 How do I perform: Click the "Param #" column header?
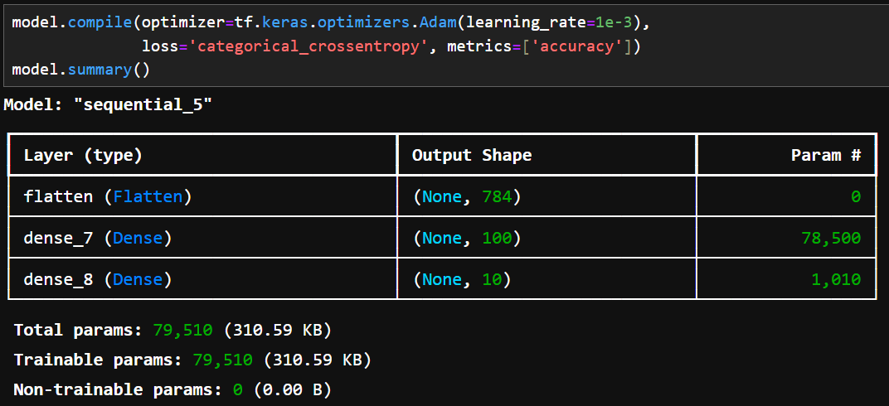[x=826, y=155]
